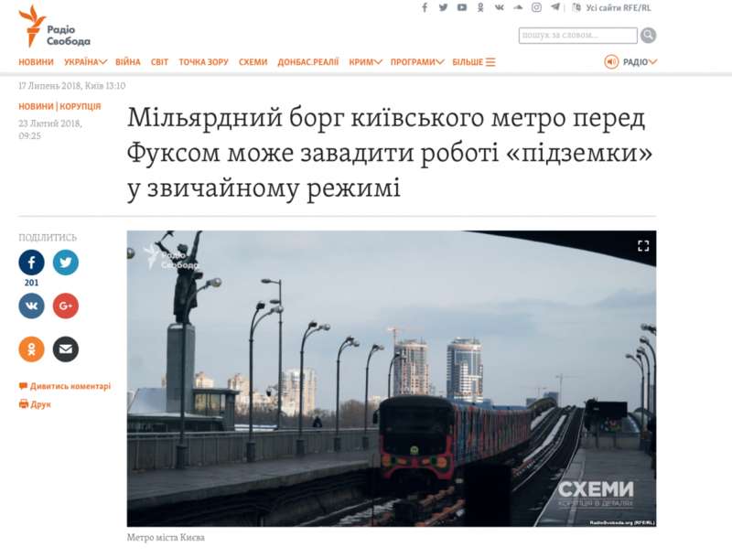Share via Odnoklassniki orange button
This screenshot has width=732, height=558.
31,349
